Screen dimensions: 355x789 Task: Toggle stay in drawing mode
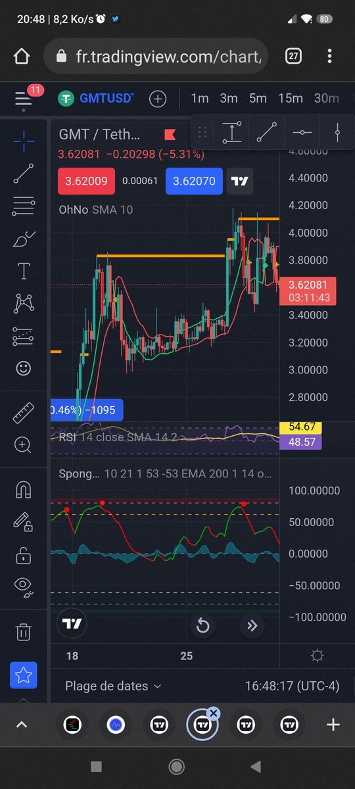point(24,523)
